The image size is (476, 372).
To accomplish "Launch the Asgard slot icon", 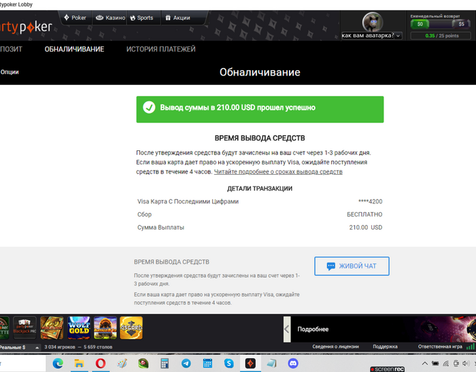I will [131, 328].
